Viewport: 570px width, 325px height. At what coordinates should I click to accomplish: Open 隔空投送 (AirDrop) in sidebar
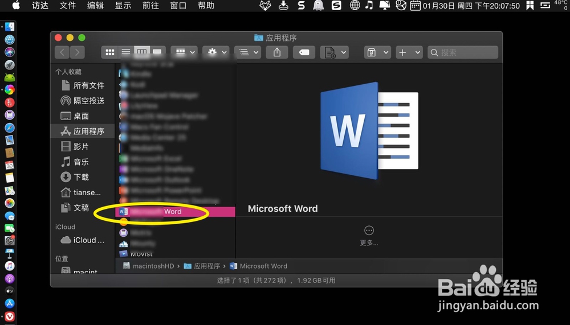83,101
